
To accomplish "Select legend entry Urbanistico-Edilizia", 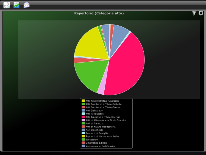I will [x=96, y=143].
